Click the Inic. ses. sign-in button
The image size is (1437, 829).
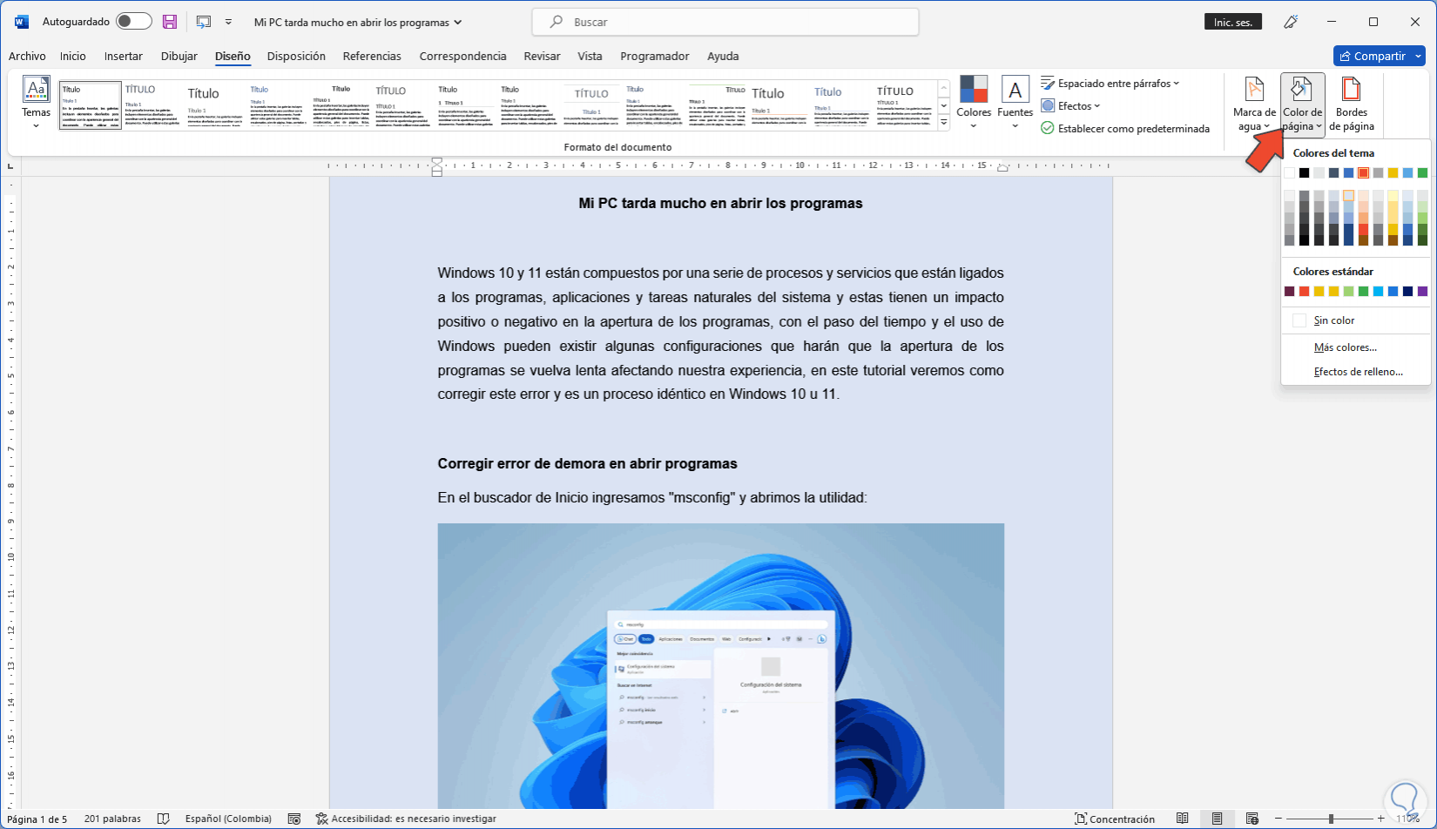[1233, 22]
